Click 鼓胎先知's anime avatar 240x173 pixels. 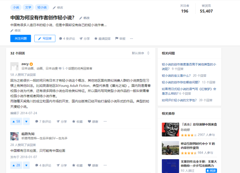(x=14, y=136)
